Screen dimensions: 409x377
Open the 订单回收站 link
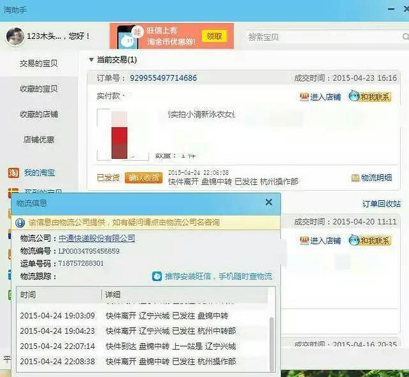pyautogui.click(x=381, y=204)
